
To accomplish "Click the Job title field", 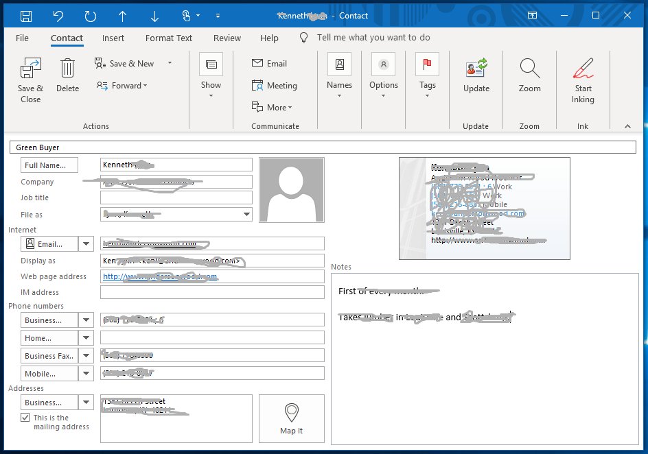I will tap(176, 198).
